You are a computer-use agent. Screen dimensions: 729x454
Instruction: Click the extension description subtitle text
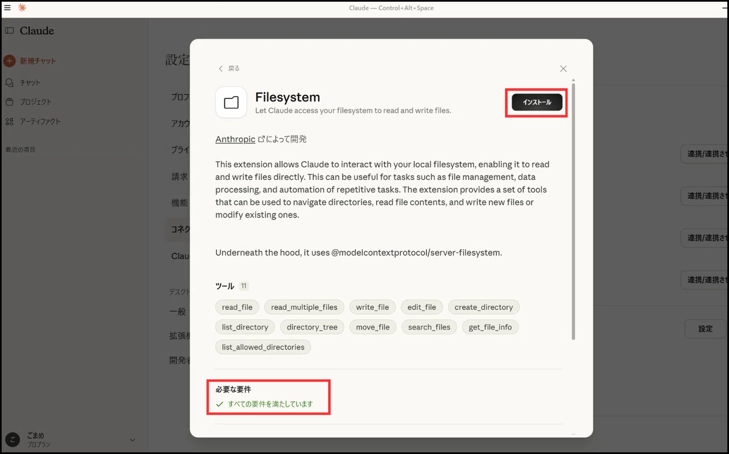[353, 111]
